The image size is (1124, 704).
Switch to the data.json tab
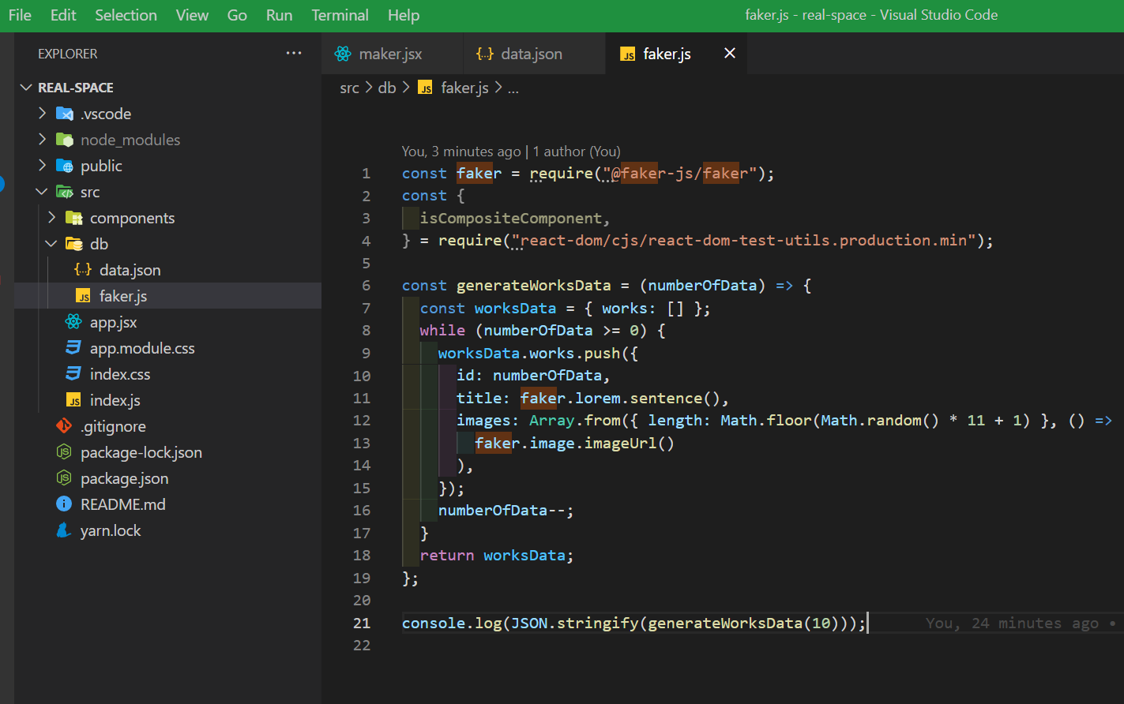(x=534, y=54)
